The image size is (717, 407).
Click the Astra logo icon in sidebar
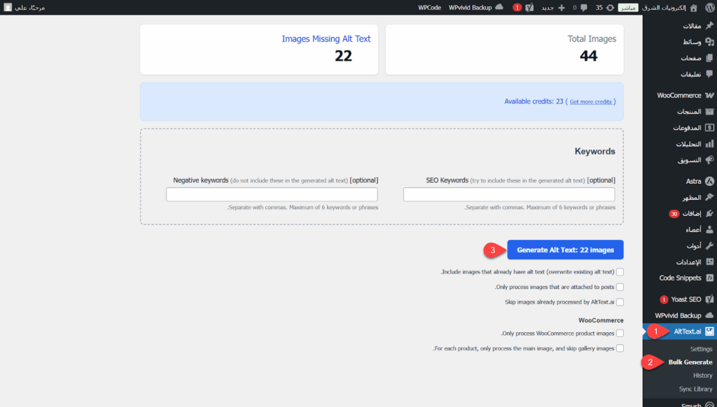click(709, 181)
